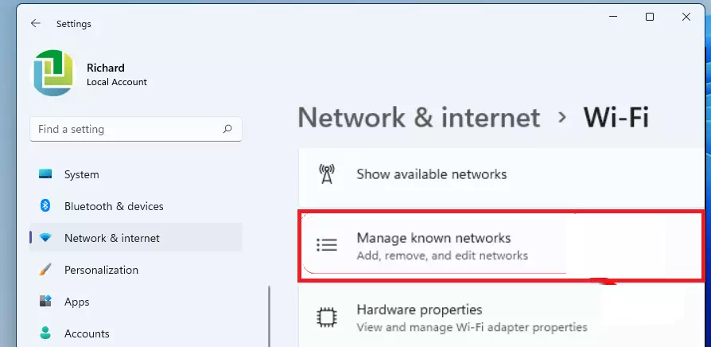Click the Apps icon in sidebar
The width and height of the screenshot is (711, 347).
click(45, 301)
